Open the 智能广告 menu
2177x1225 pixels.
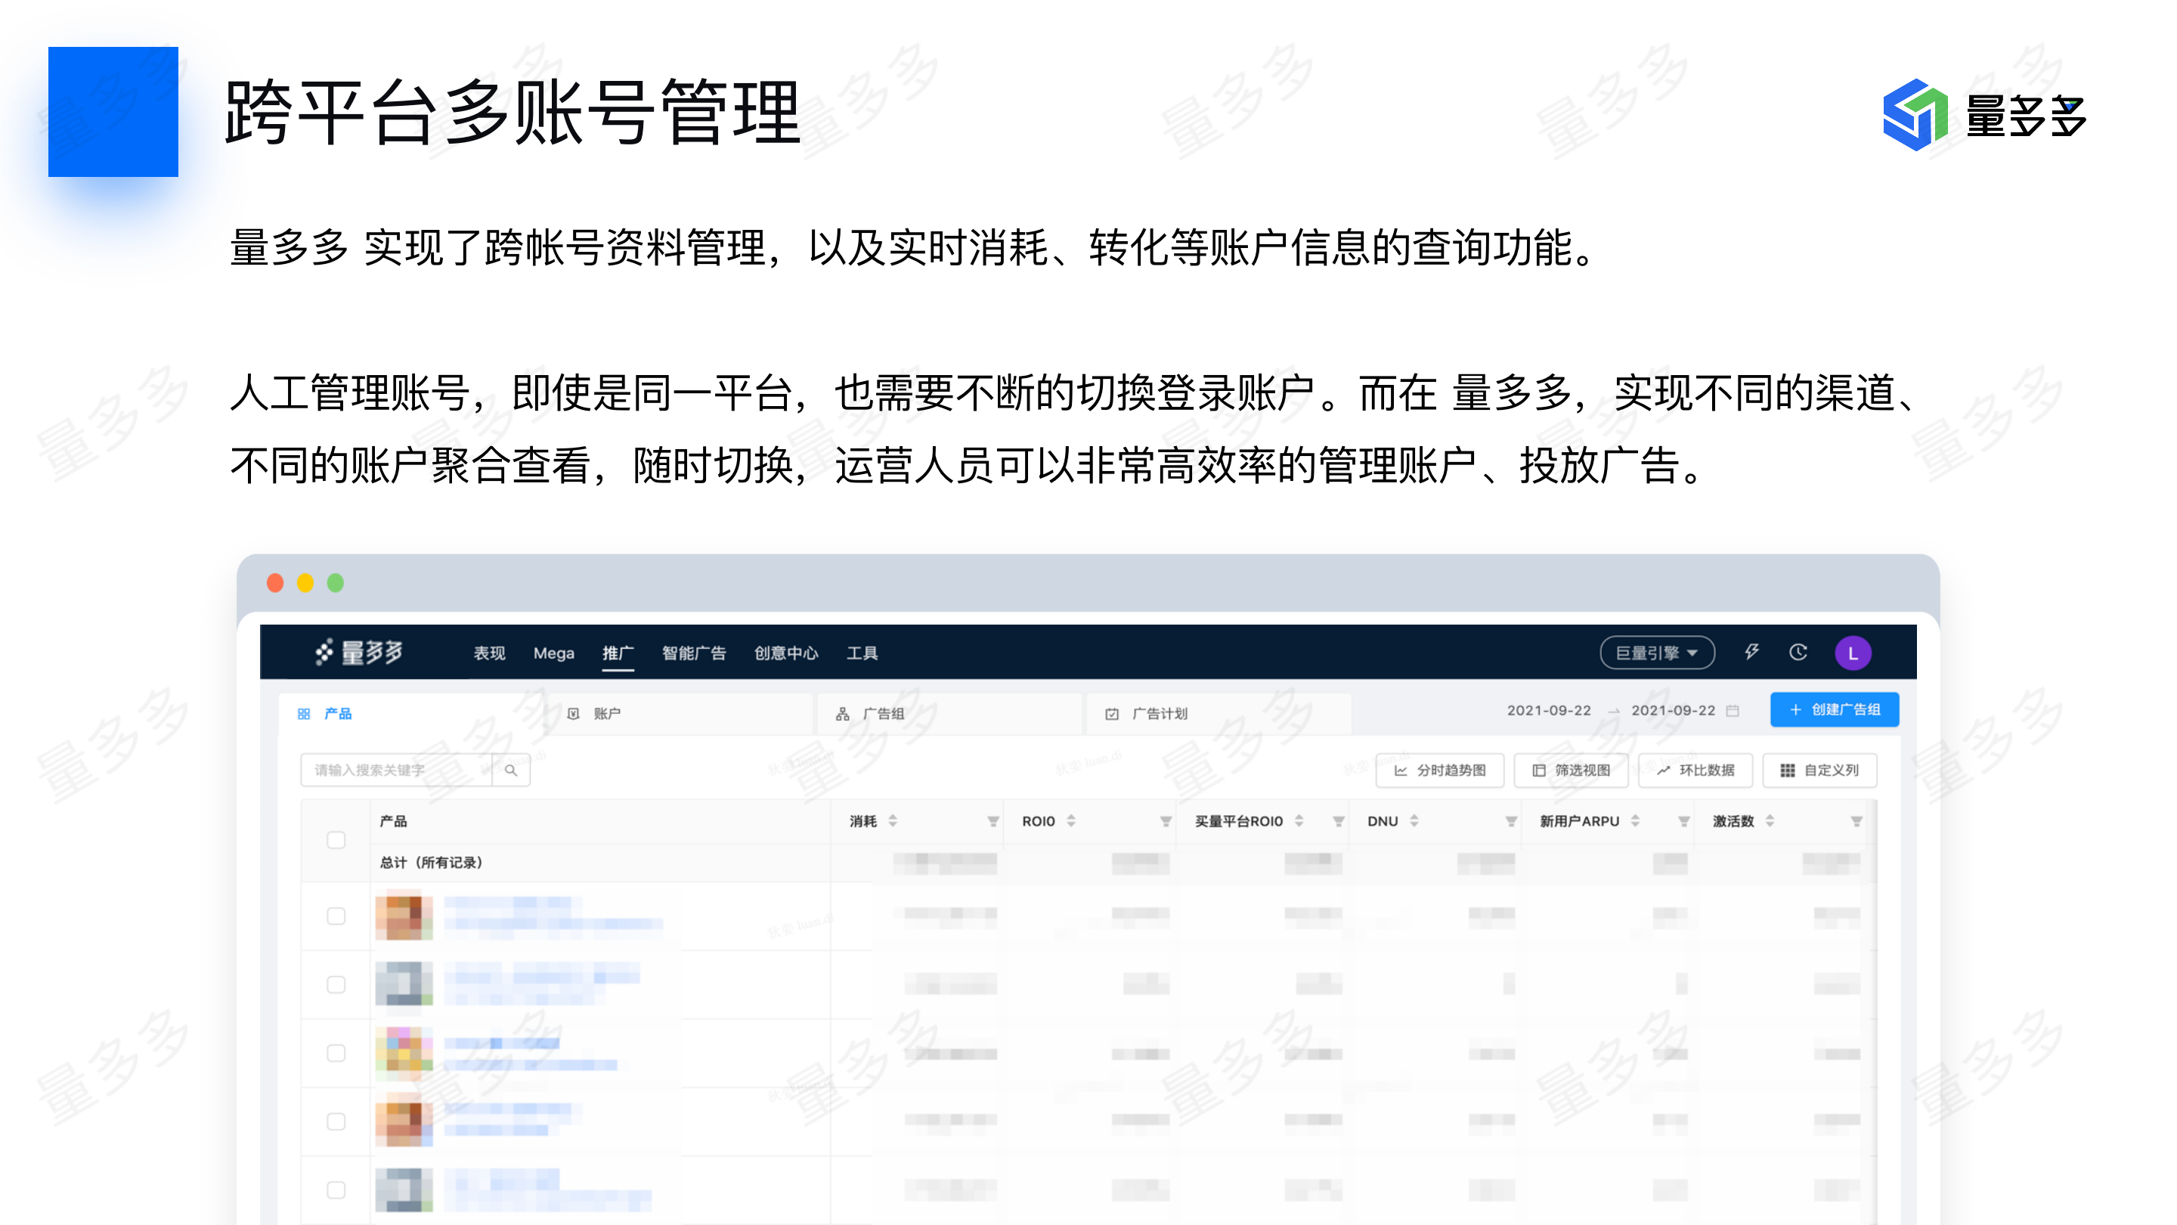[x=693, y=653]
